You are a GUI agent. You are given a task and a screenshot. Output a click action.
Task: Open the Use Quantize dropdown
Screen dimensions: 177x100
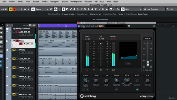[x=154, y=9]
